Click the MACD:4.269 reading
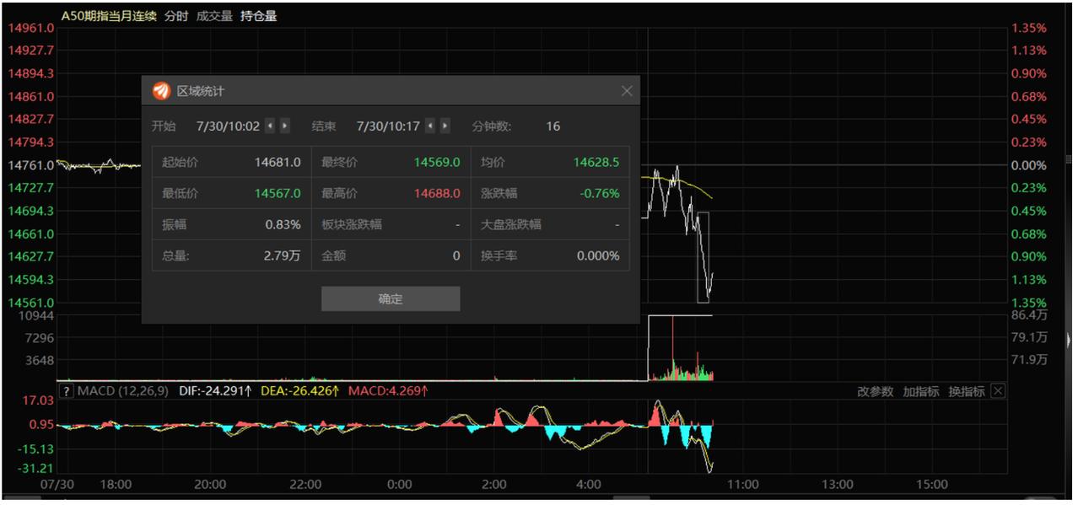Image resolution: width=1078 pixels, height=505 pixels. [388, 391]
